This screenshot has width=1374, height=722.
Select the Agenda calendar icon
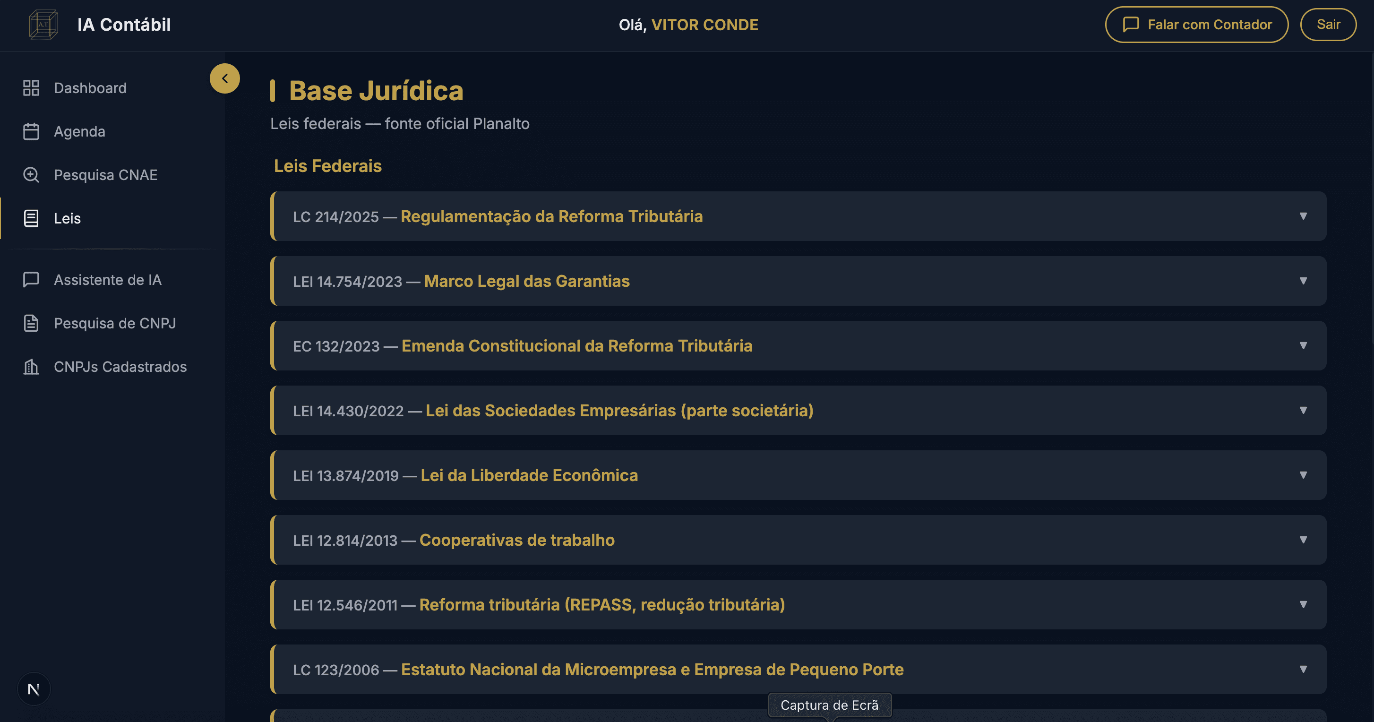(30, 132)
